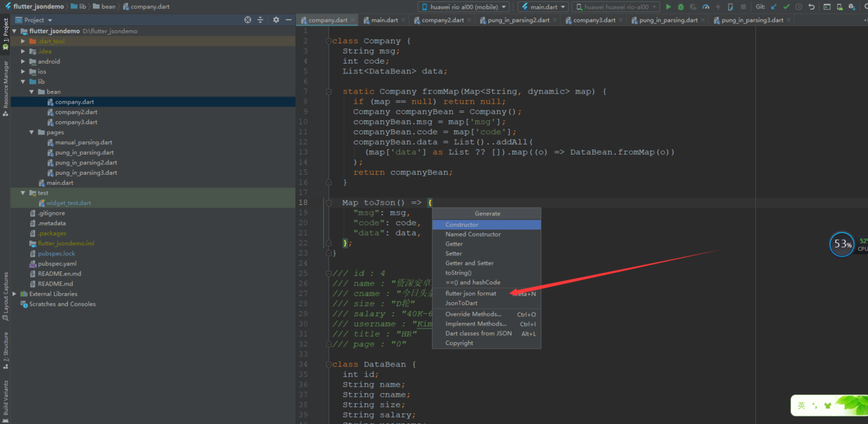Expand External Libraries node
This screenshot has width=868, height=424.
click(x=15, y=294)
